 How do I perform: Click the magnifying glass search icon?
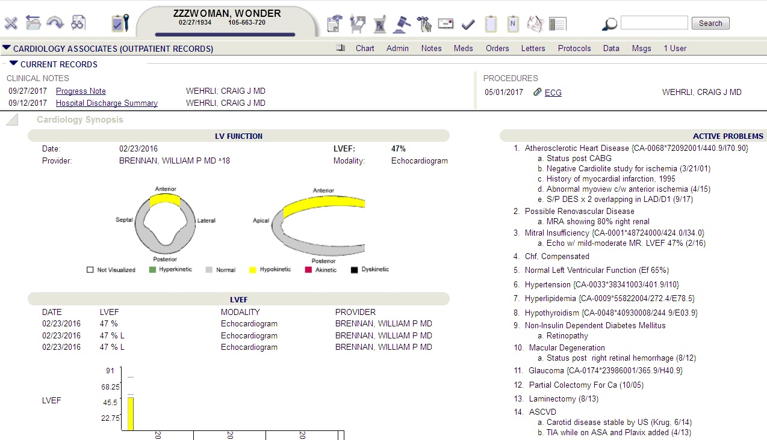pyautogui.click(x=609, y=24)
